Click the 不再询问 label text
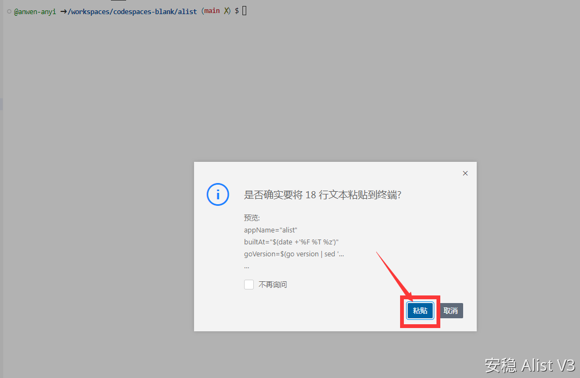 (x=272, y=285)
